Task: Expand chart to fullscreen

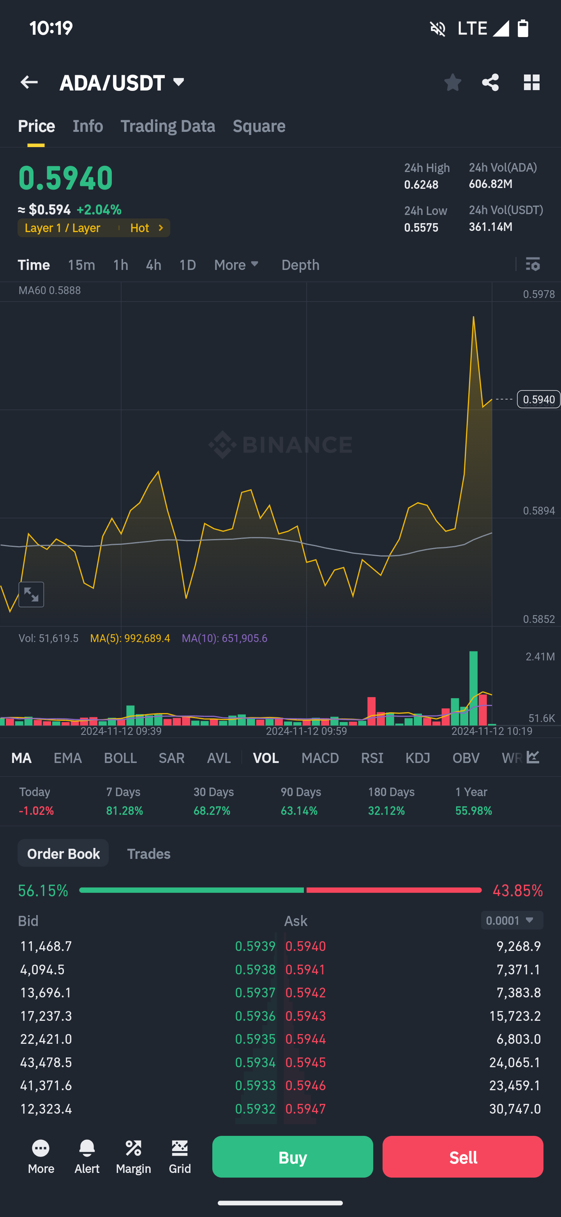Action: [31, 594]
